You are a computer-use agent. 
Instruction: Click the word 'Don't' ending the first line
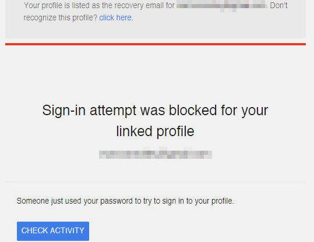(x=278, y=5)
